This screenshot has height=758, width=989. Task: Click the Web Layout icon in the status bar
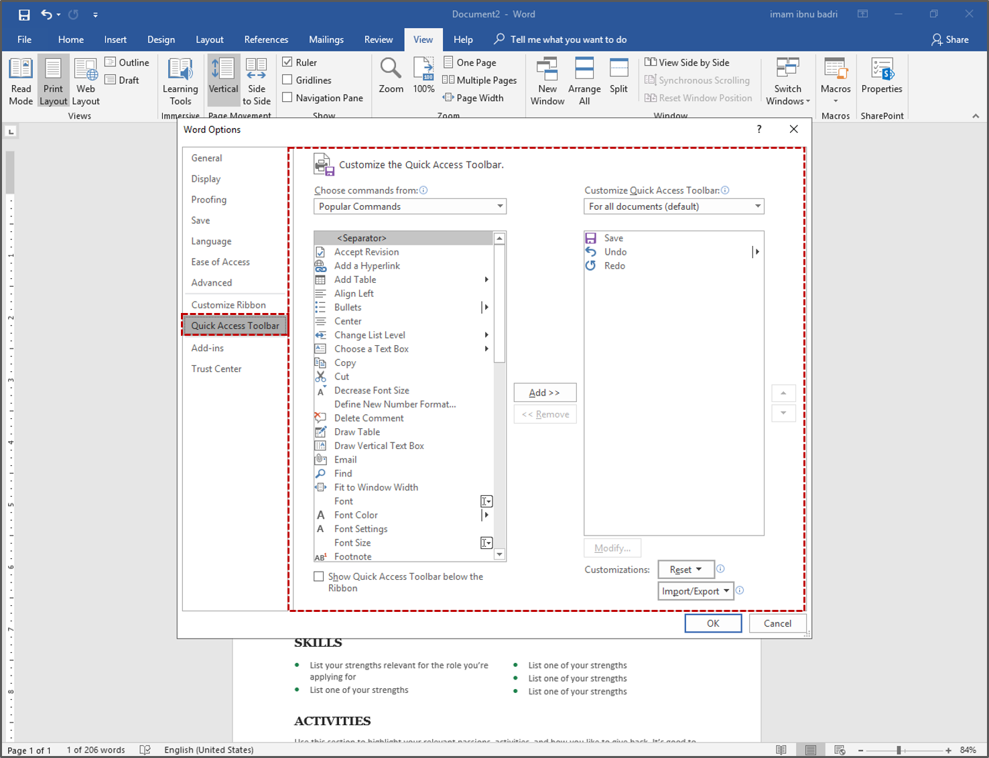pos(840,750)
